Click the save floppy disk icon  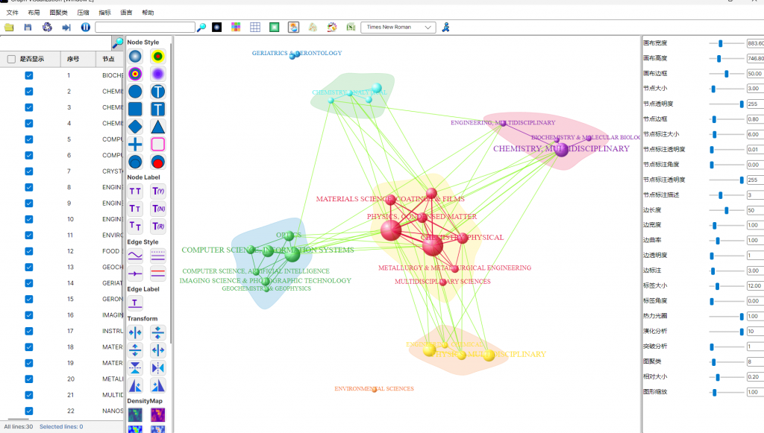pos(28,28)
